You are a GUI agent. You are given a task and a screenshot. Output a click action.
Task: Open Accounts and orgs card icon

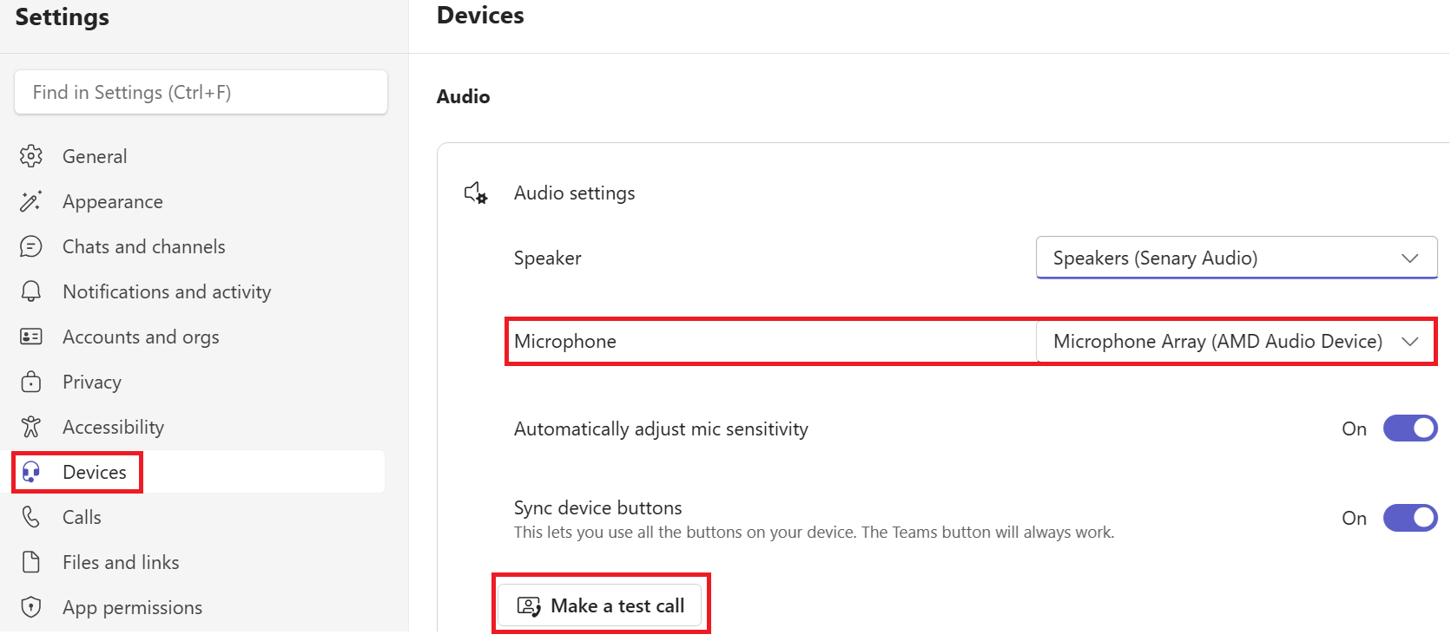[x=31, y=337]
